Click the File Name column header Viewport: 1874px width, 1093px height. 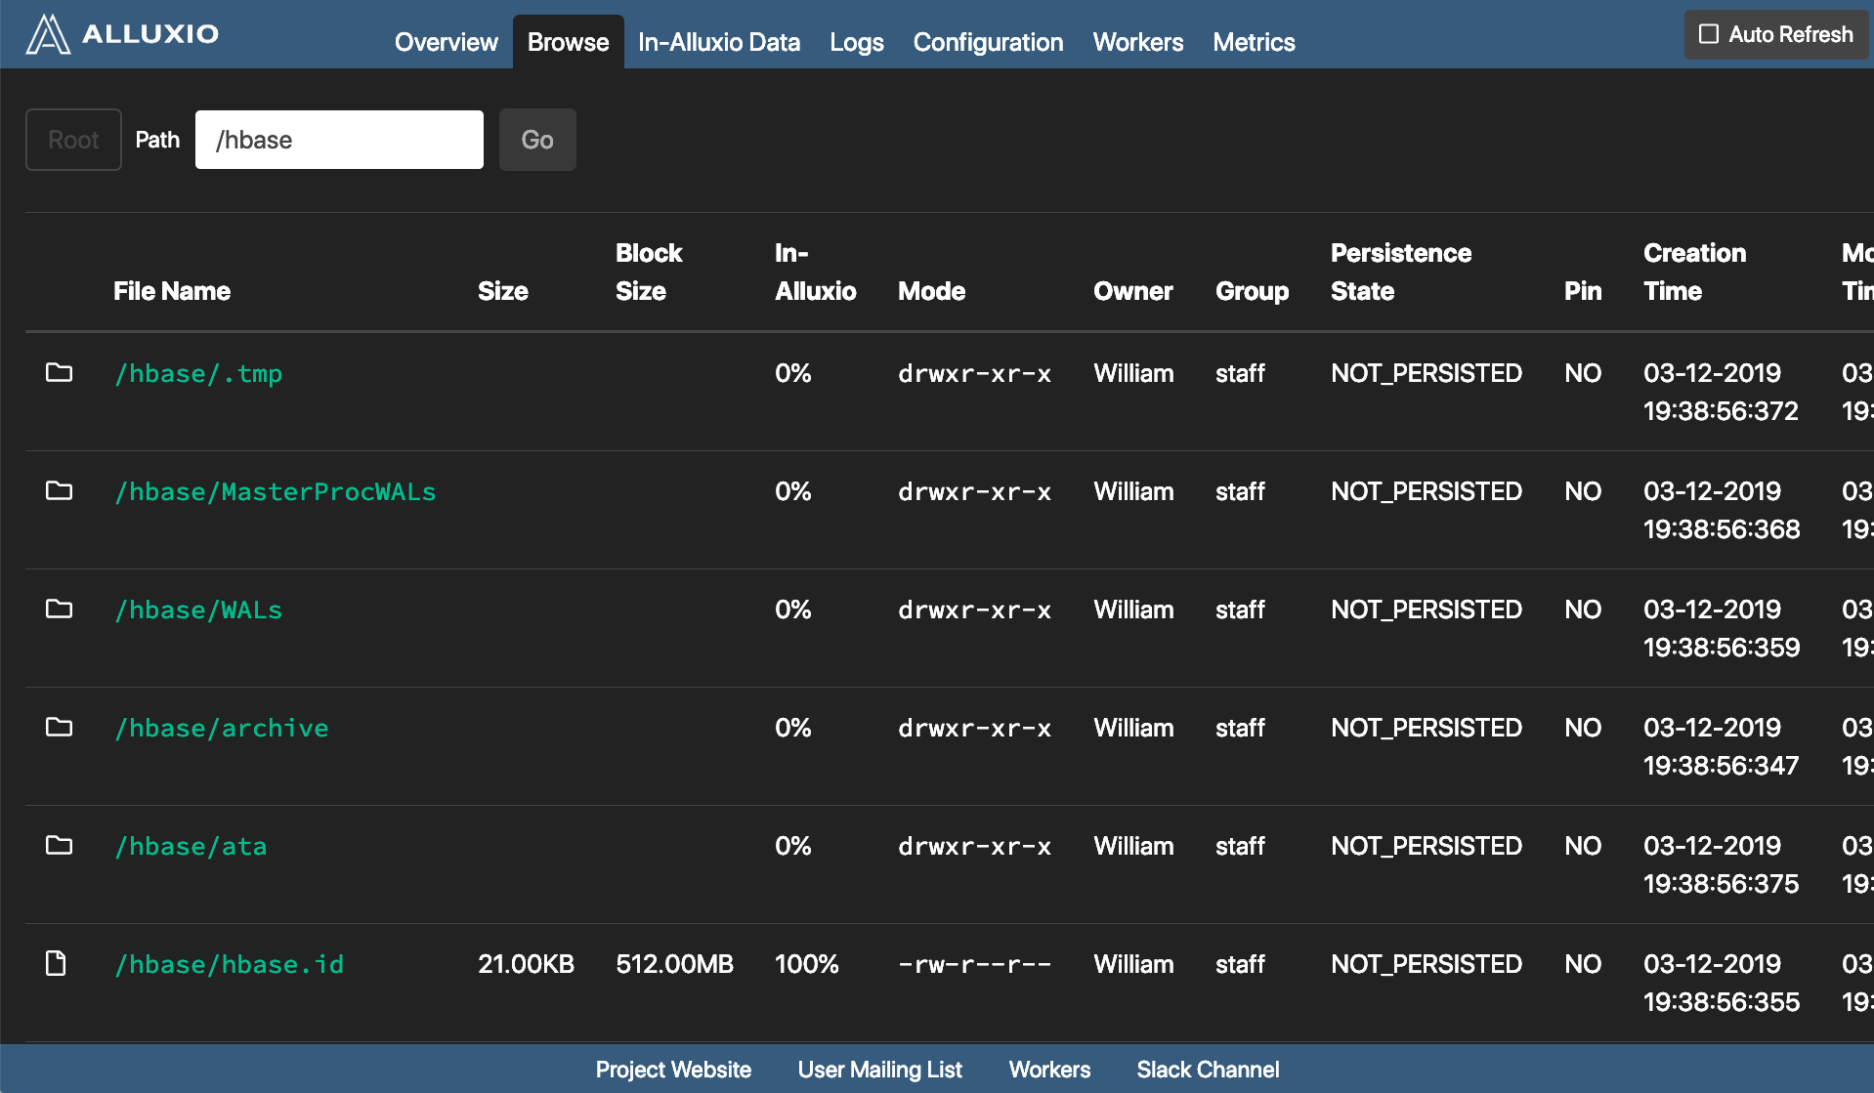pyautogui.click(x=172, y=291)
